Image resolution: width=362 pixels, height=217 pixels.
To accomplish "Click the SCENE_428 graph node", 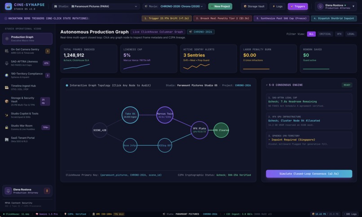I will [x=100, y=130].
